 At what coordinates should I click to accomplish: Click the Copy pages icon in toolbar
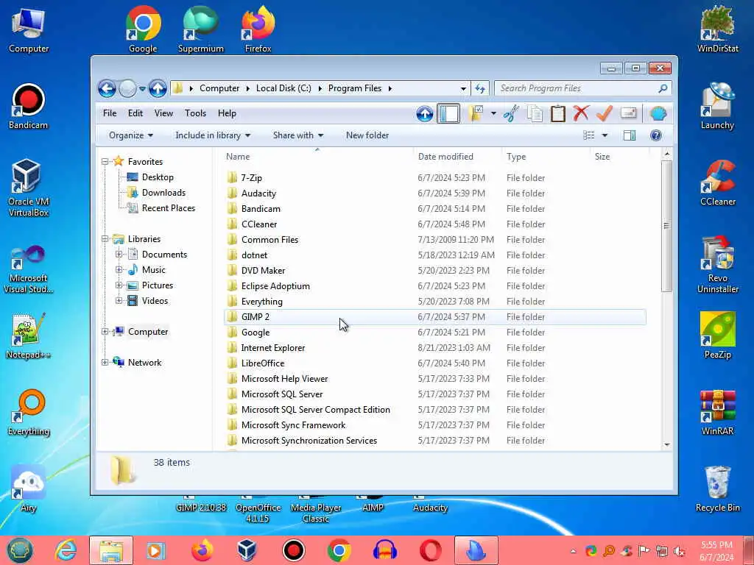click(535, 114)
